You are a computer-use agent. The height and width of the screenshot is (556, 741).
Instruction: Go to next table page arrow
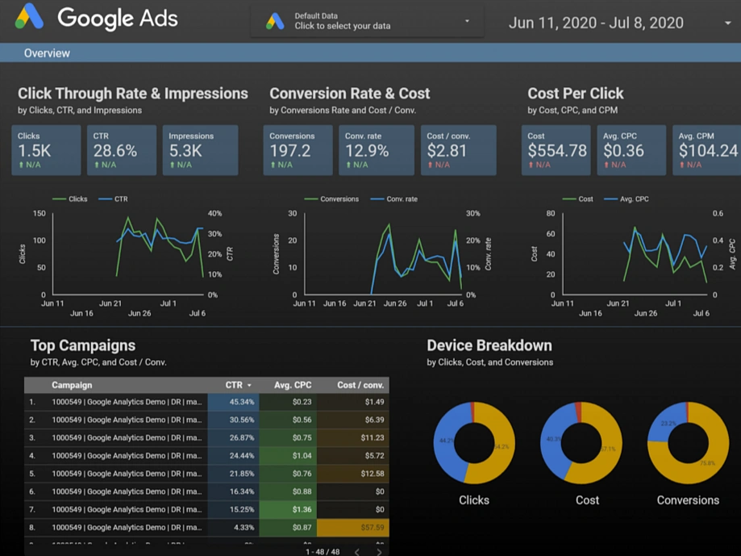(x=379, y=552)
